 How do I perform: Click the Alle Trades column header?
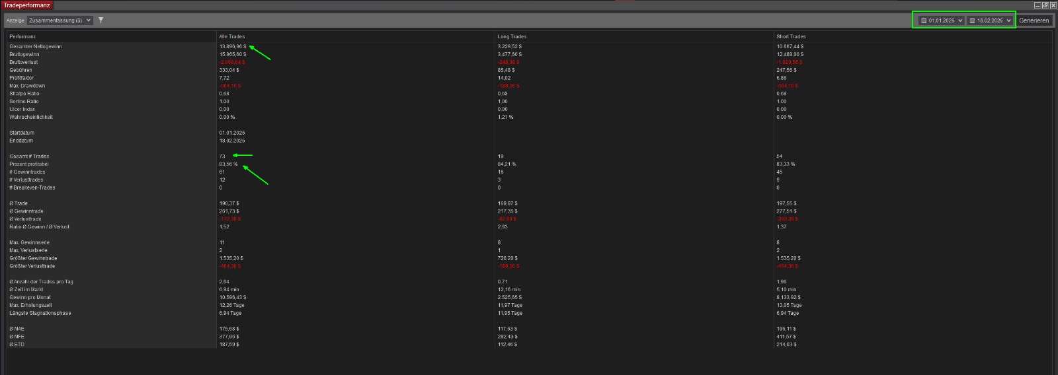(x=232, y=36)
